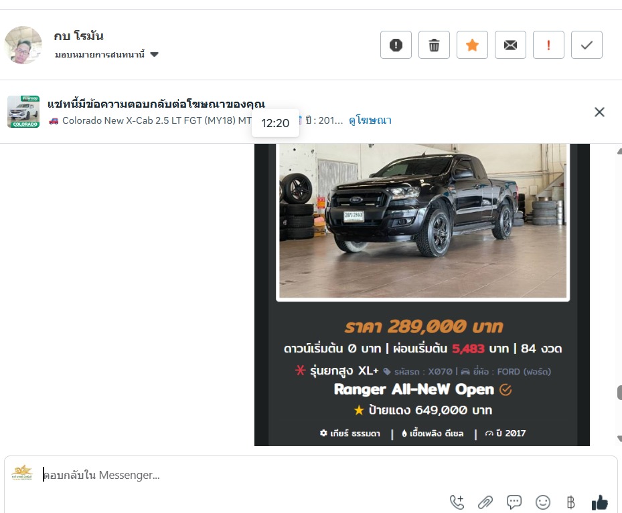Mark conversation unread with envelope icon
Viewport: 622px width, 513px height.
click(x=510, y=45)
